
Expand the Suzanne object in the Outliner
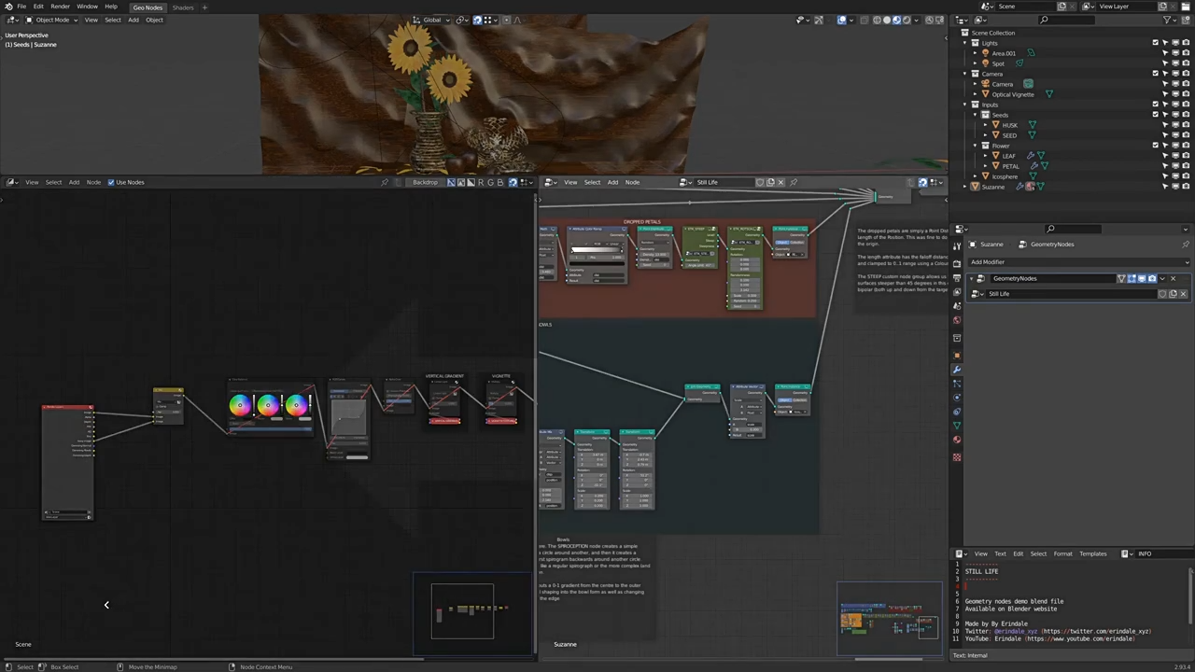(x=965, y=187)
